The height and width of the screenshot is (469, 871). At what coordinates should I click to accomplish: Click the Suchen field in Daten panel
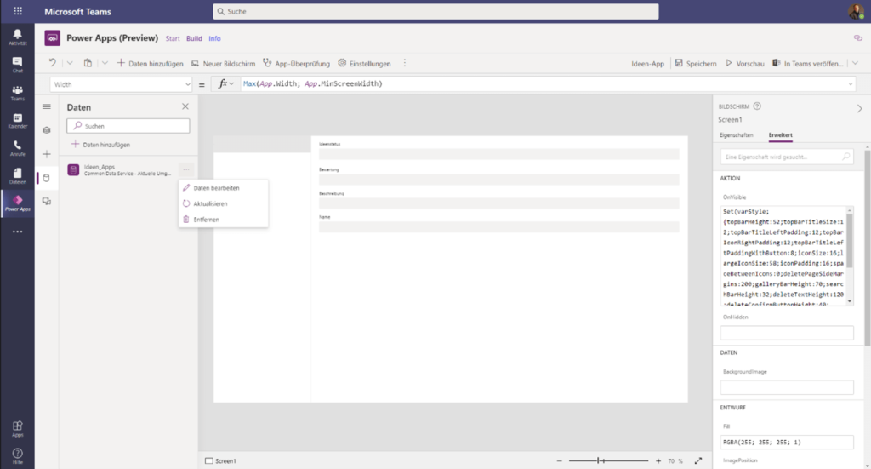click(x=128, y=126)
